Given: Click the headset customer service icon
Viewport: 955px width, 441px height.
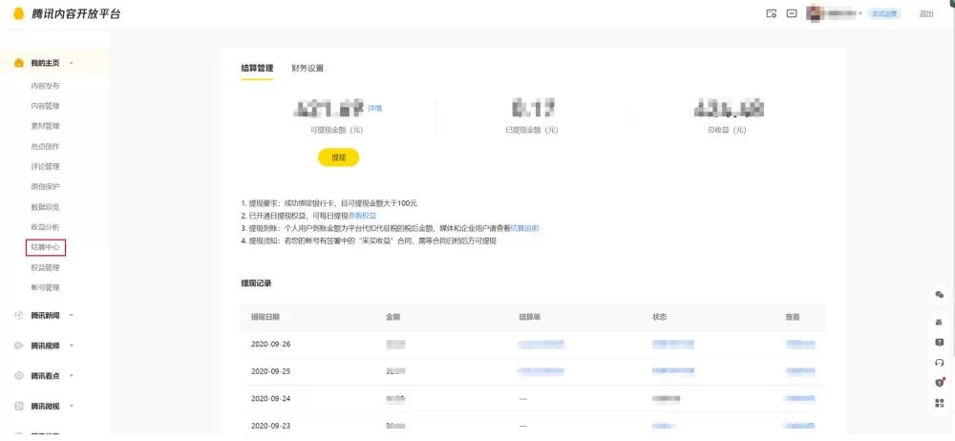Looking at the screenshot, I should point(939,363).
